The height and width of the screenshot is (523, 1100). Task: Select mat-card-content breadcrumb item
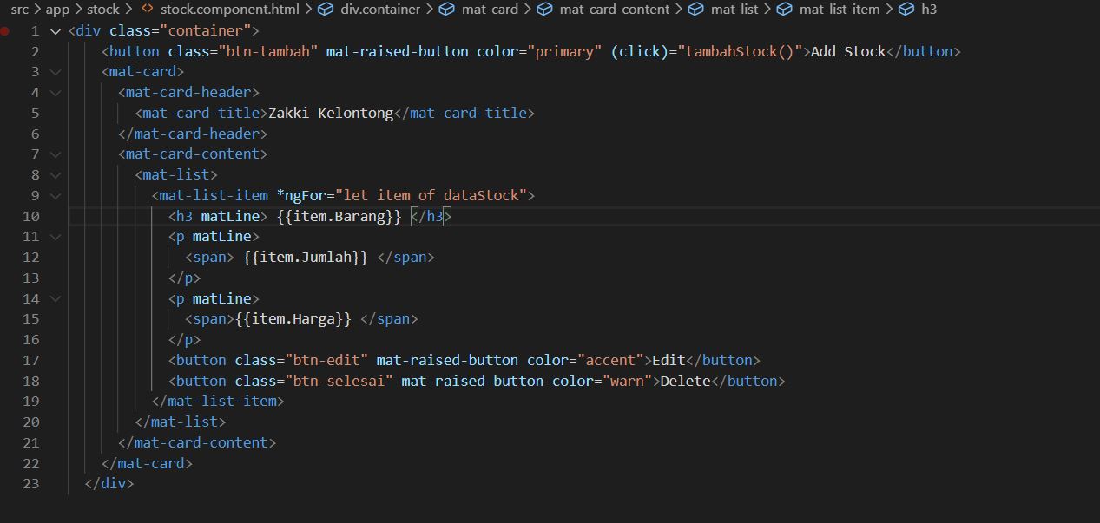[x=615, y=9]
